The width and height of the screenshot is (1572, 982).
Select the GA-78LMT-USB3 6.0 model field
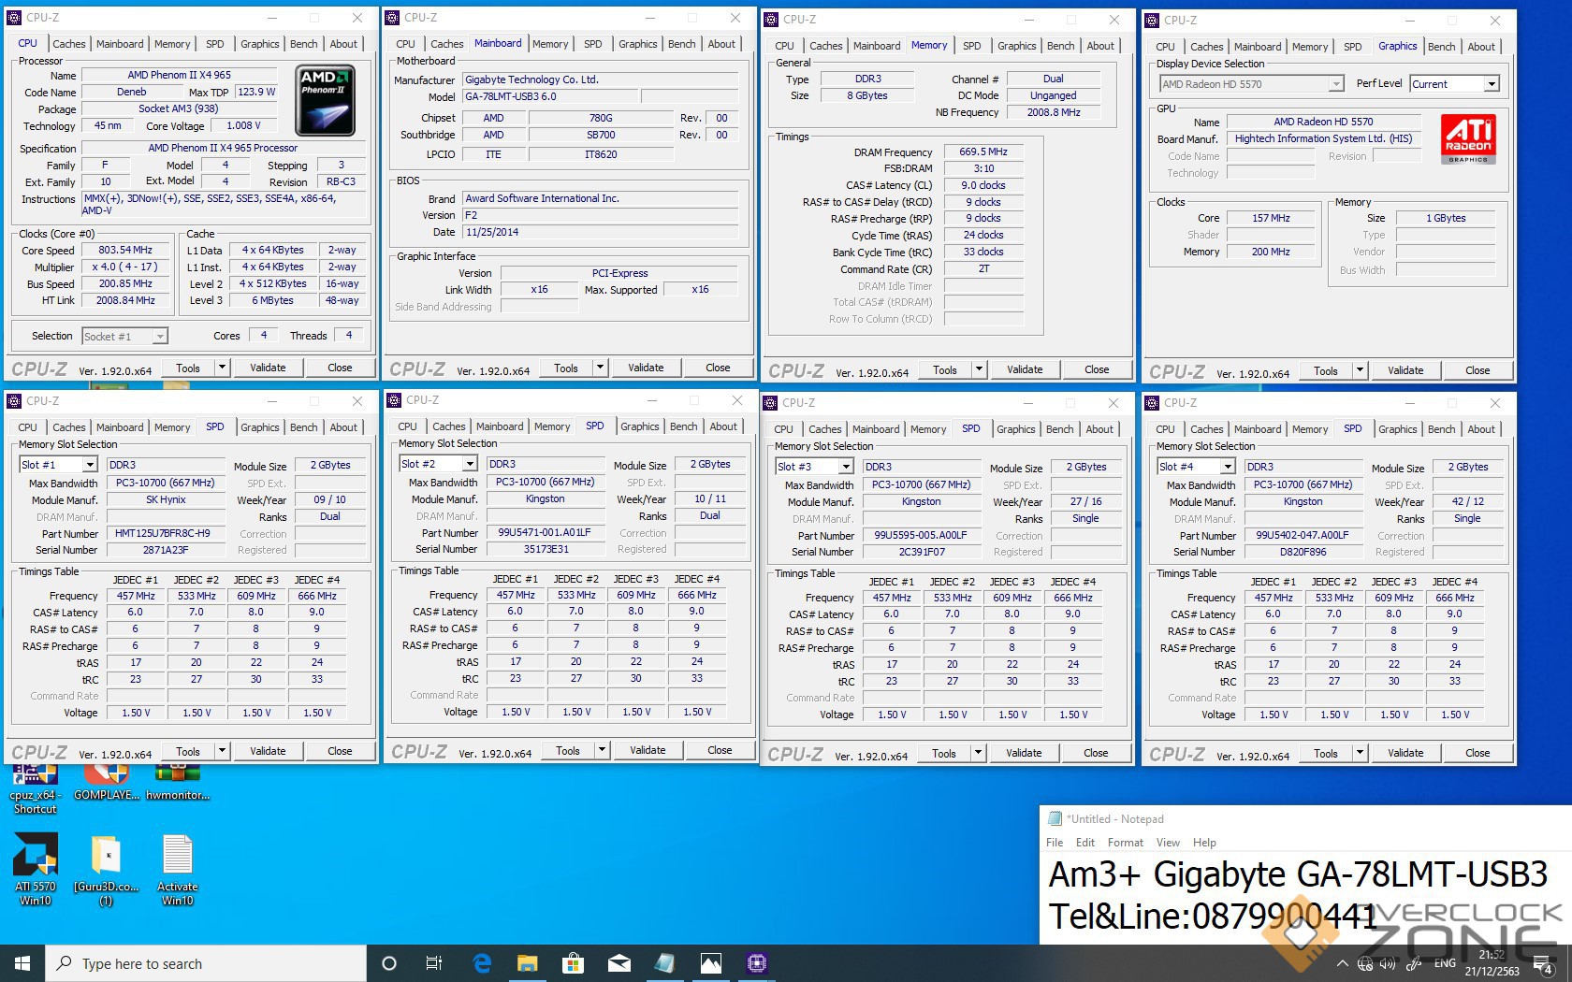[550, 96]
